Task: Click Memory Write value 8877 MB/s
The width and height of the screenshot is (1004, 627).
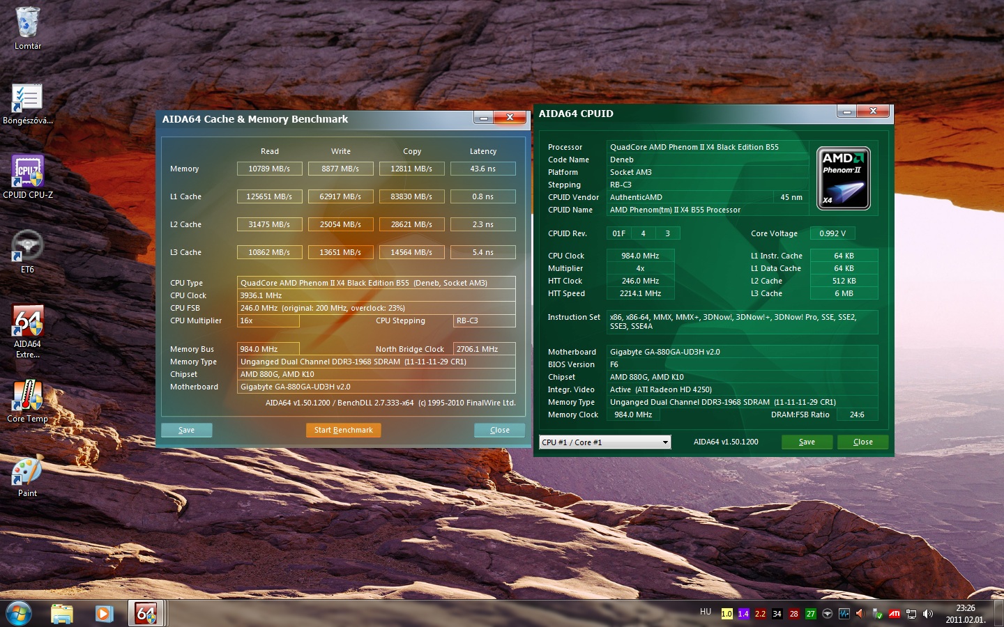Action: click(x=340, y=169)
